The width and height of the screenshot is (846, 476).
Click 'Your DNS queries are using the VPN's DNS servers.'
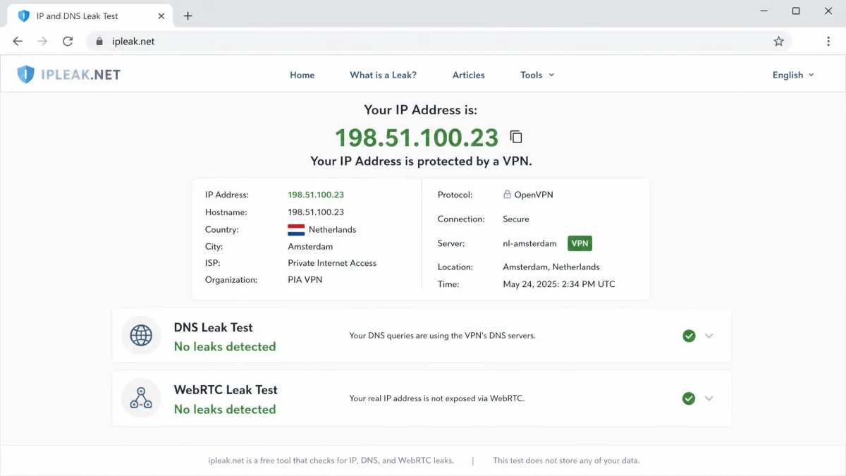(443, 336)
